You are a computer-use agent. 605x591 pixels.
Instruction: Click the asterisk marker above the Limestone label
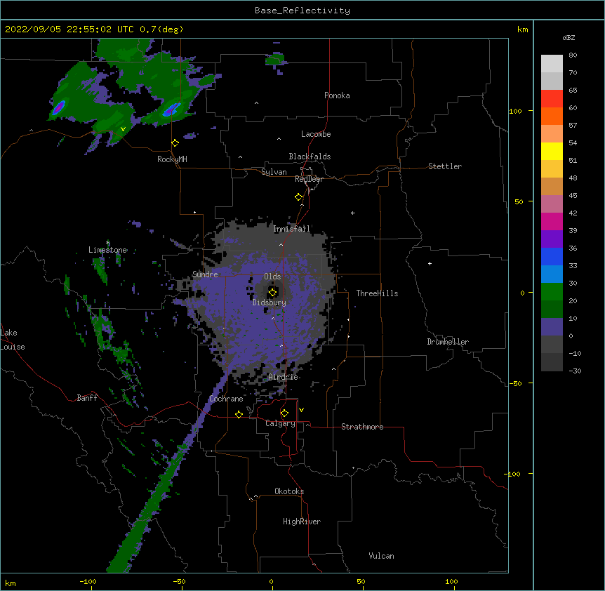[x=108, y=243]
